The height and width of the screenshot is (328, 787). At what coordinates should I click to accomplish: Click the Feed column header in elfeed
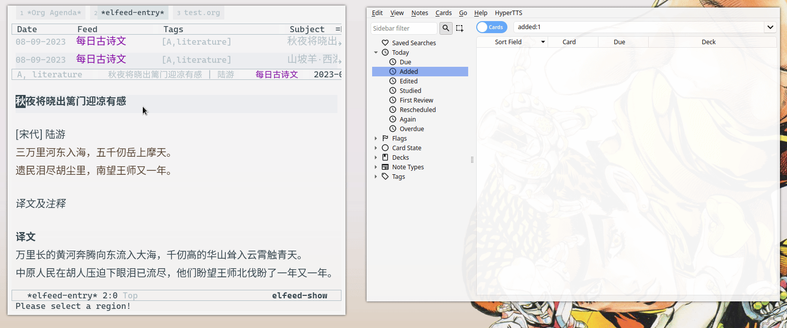(88, 29)
